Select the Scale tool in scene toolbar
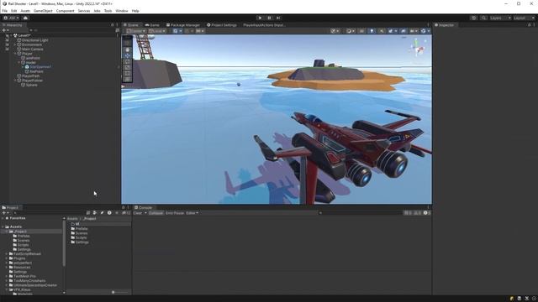 pos(127,67)
